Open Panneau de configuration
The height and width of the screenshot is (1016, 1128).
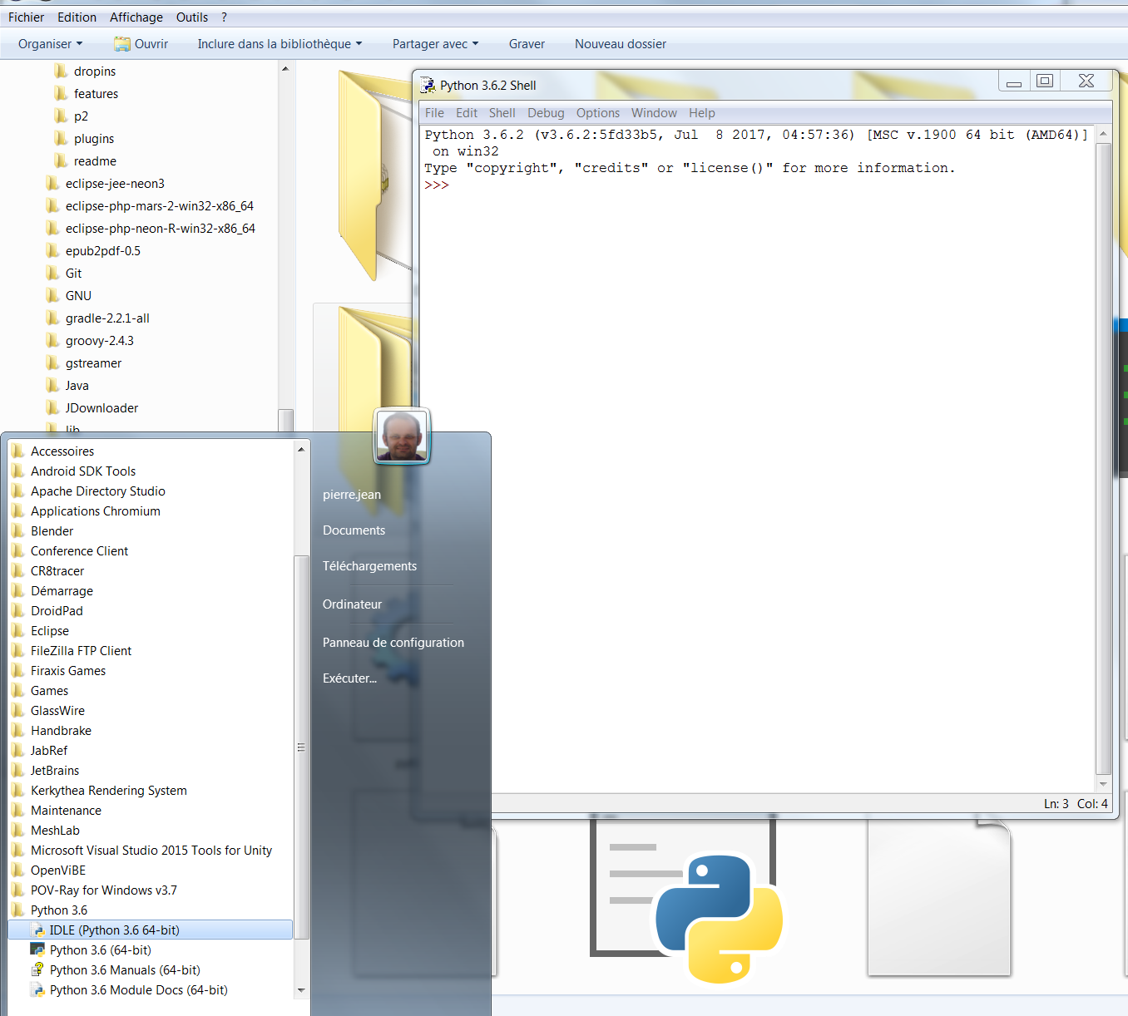point(393,643)
